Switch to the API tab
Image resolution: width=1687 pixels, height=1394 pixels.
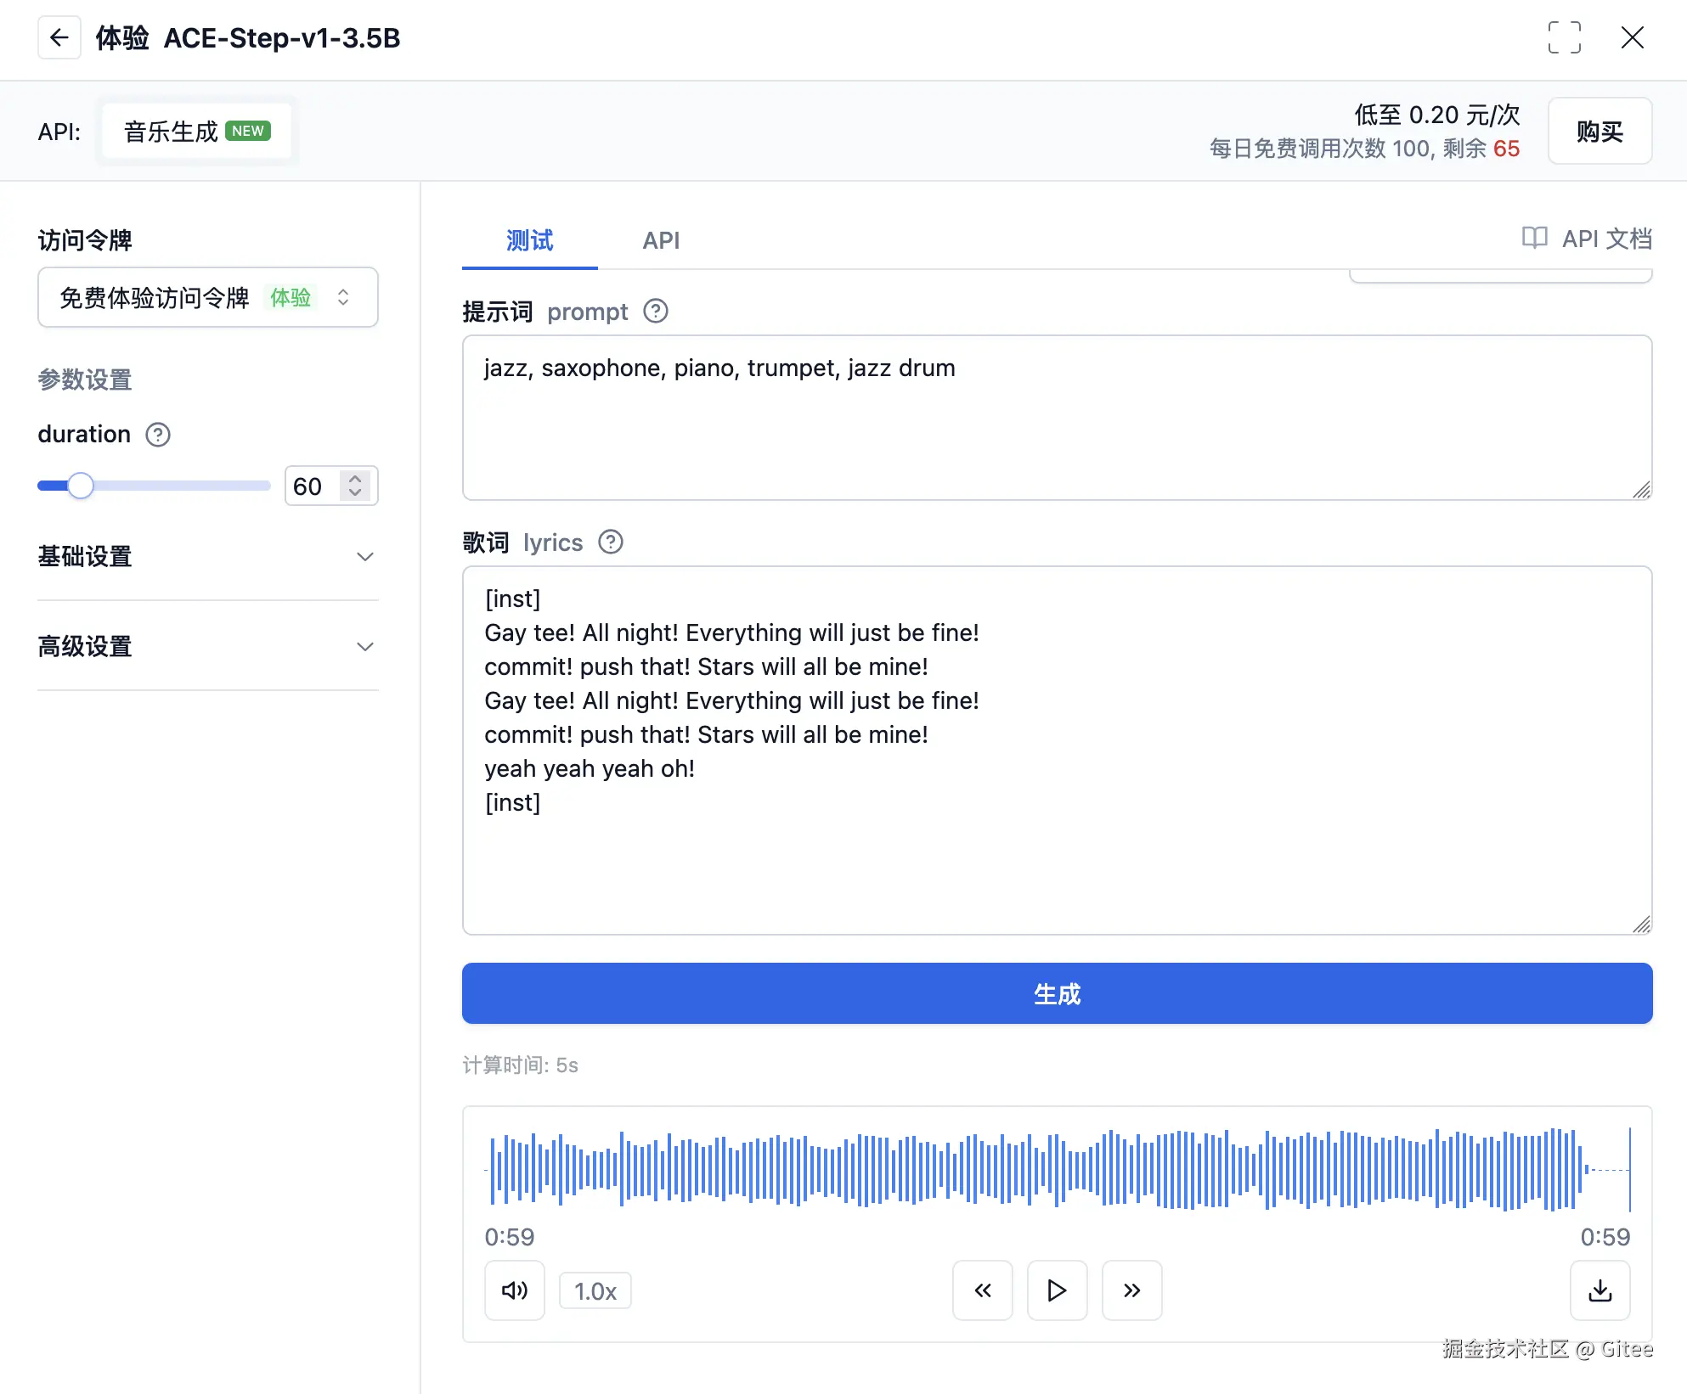[660, 241]
